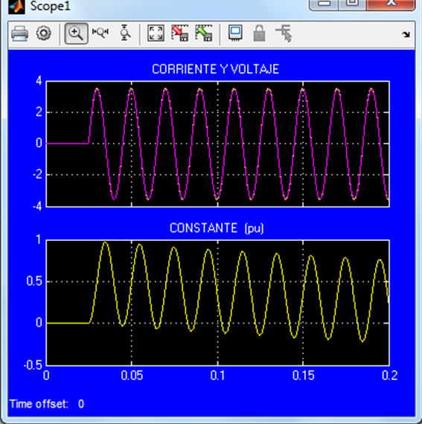Open the signal selection tool
This screenshot has height=424, width=422.
(x=284, y=33)
